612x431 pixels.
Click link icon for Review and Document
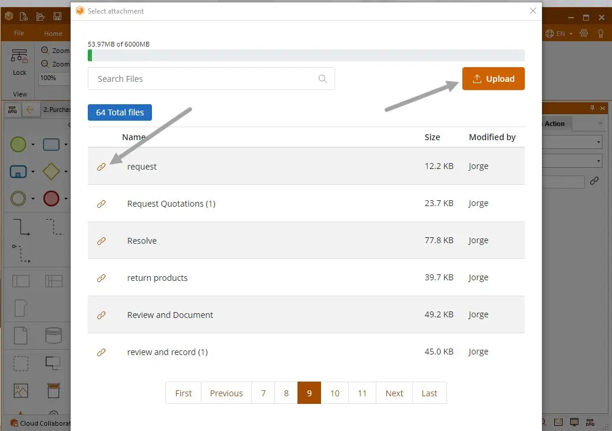(101, 315)
